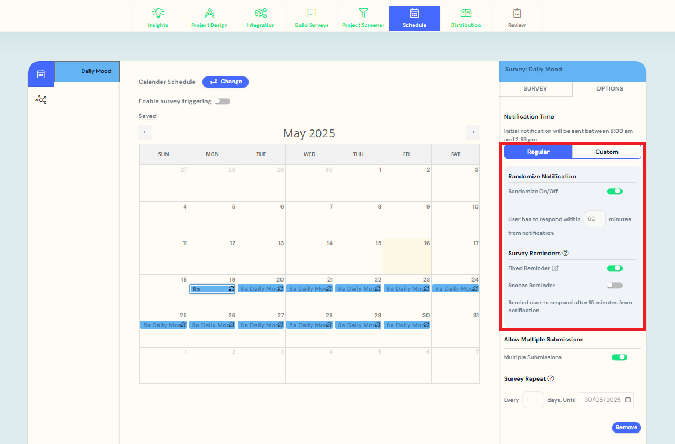Click the Remove button
This screenshot has width=675, height=444.
pos(627,427)
